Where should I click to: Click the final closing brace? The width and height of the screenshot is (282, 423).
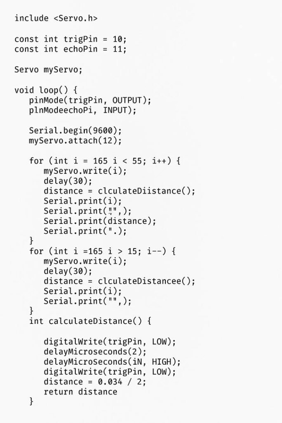coord(31,402)
